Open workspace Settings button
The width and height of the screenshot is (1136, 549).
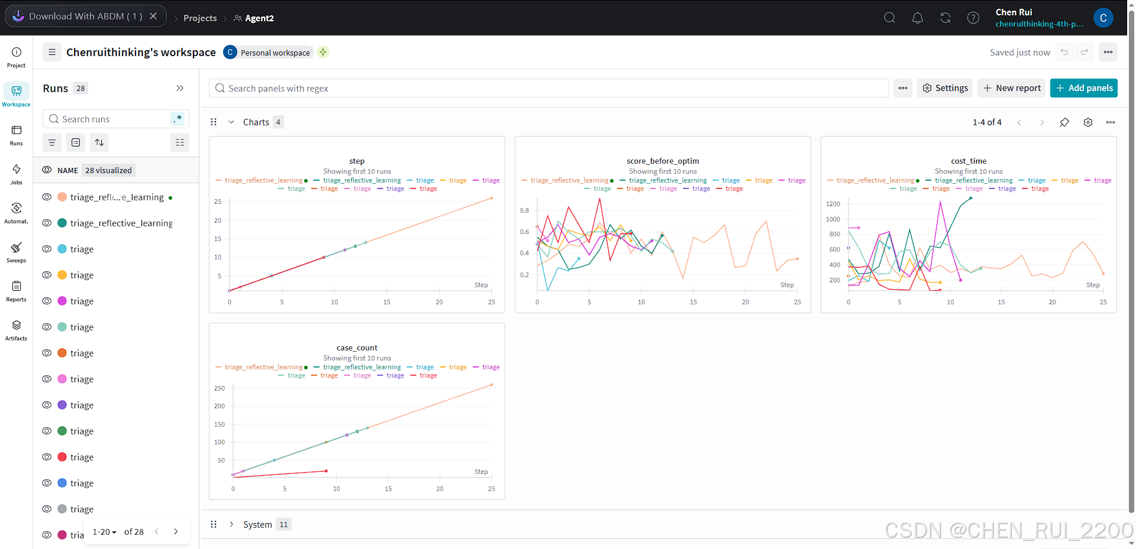click(x=945, y=88)
